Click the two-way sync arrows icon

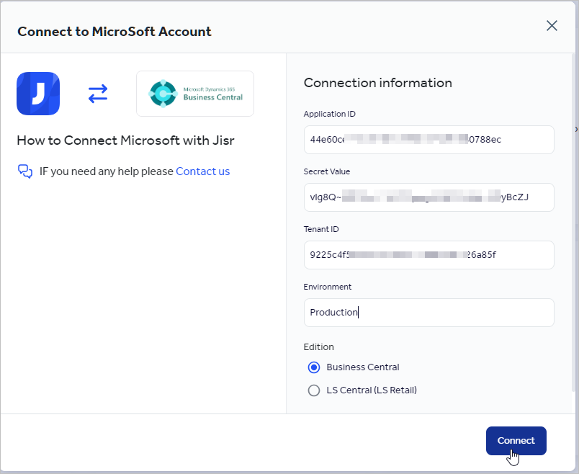pos(98,94)
